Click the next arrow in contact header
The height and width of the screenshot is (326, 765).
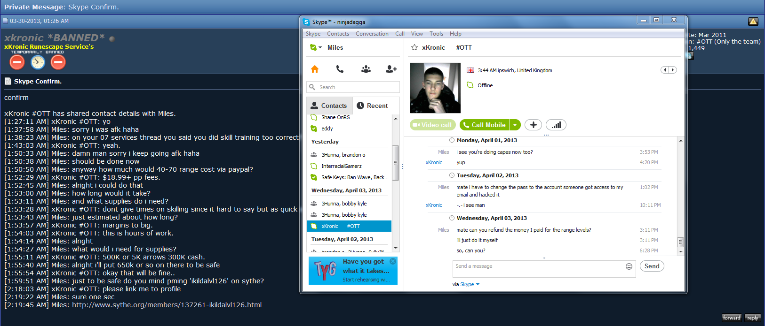click(x=673, y=70)
